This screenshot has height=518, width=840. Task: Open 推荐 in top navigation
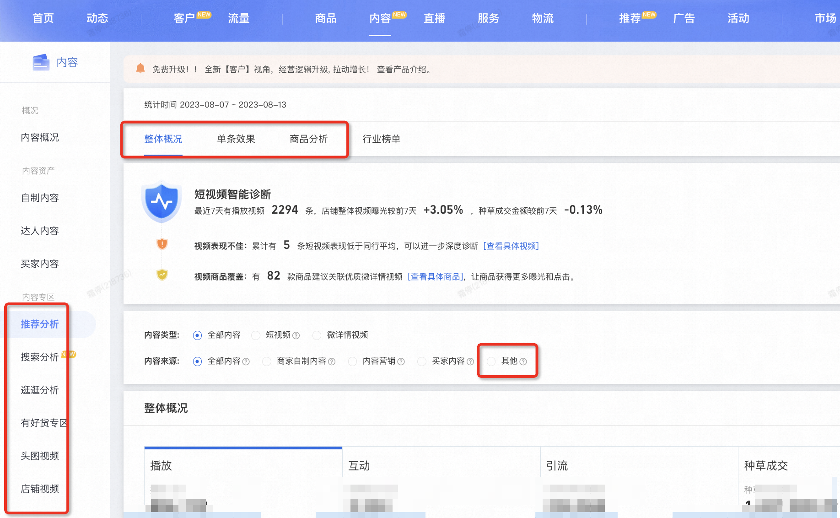click(630, 18)
